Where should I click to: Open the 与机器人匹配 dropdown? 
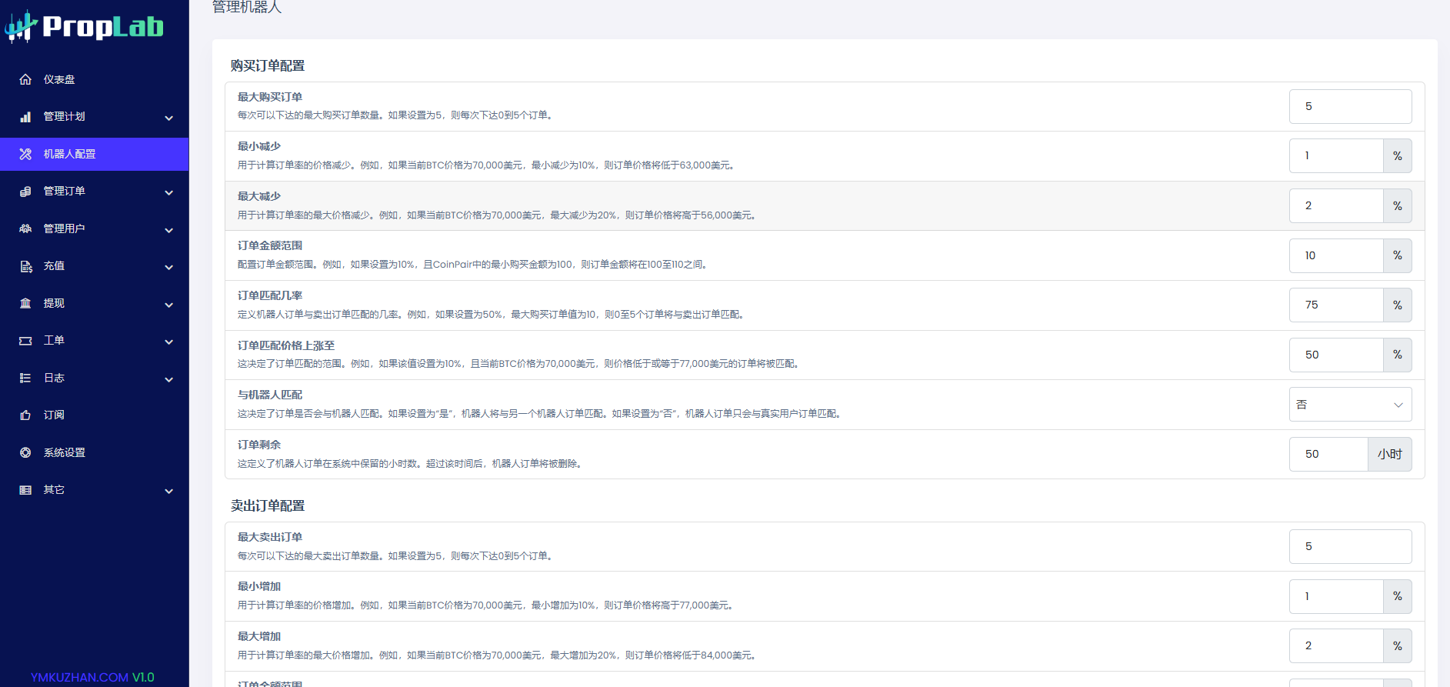pos(1350,405)
